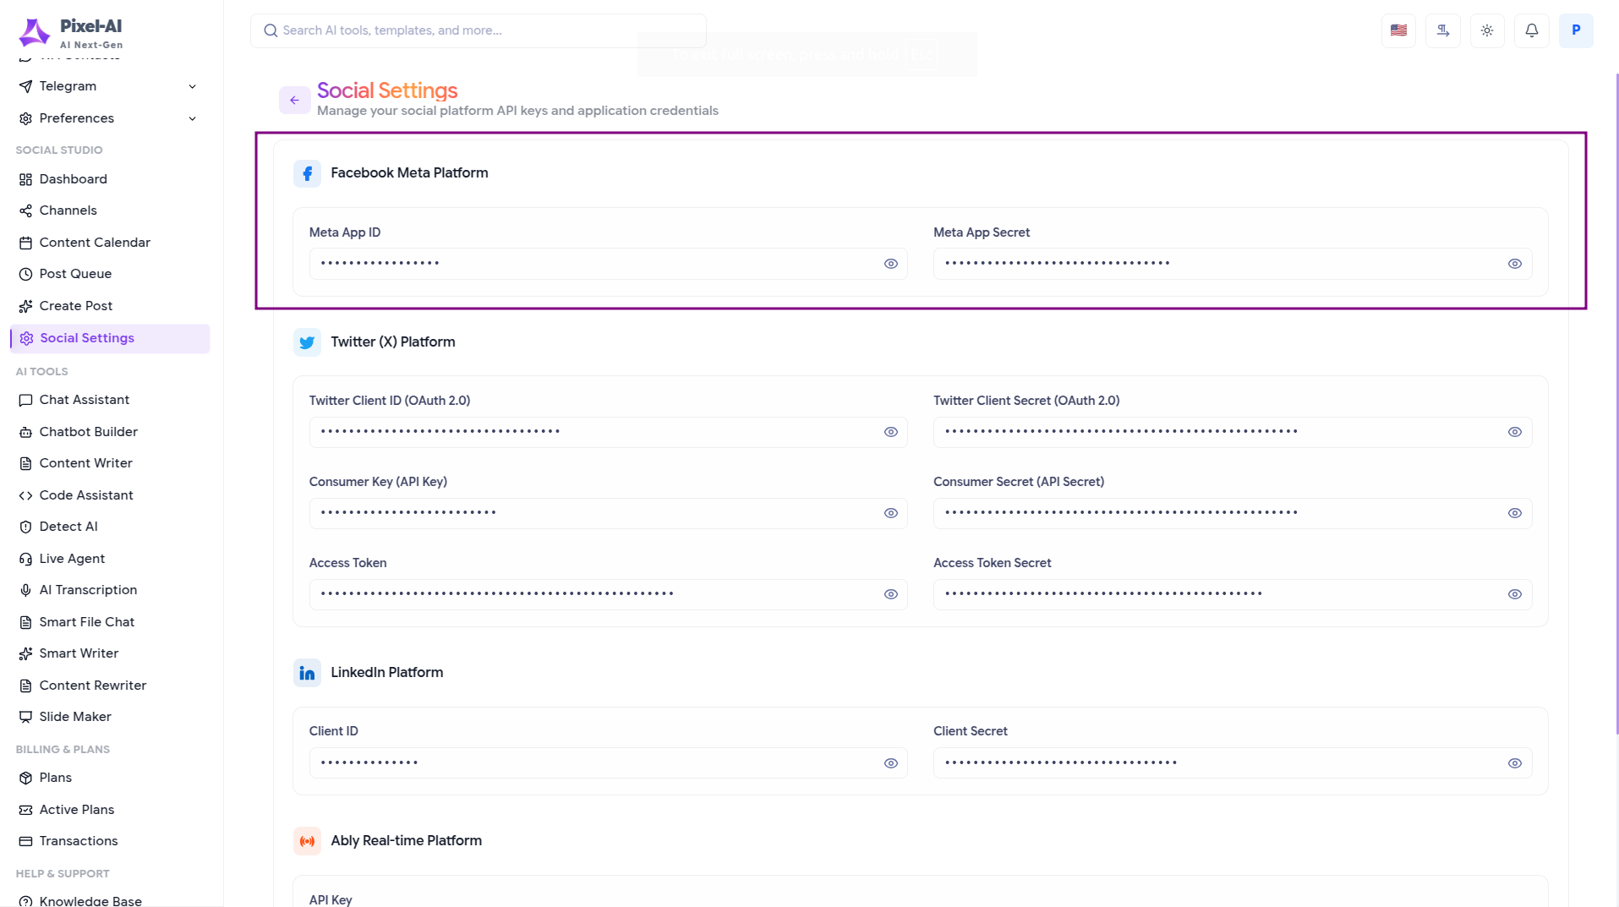Click the LinkedIn platform icon
Viewport: 1619px width, 907px height.
(307, 673)
